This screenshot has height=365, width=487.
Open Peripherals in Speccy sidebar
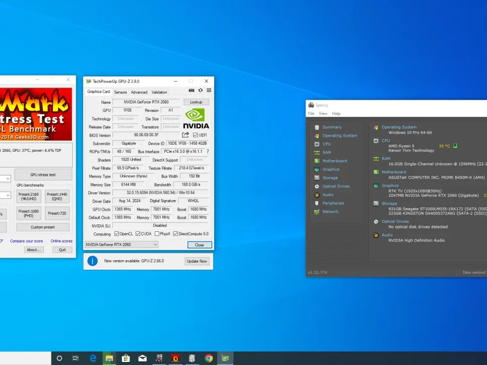(x=333, y=203)
